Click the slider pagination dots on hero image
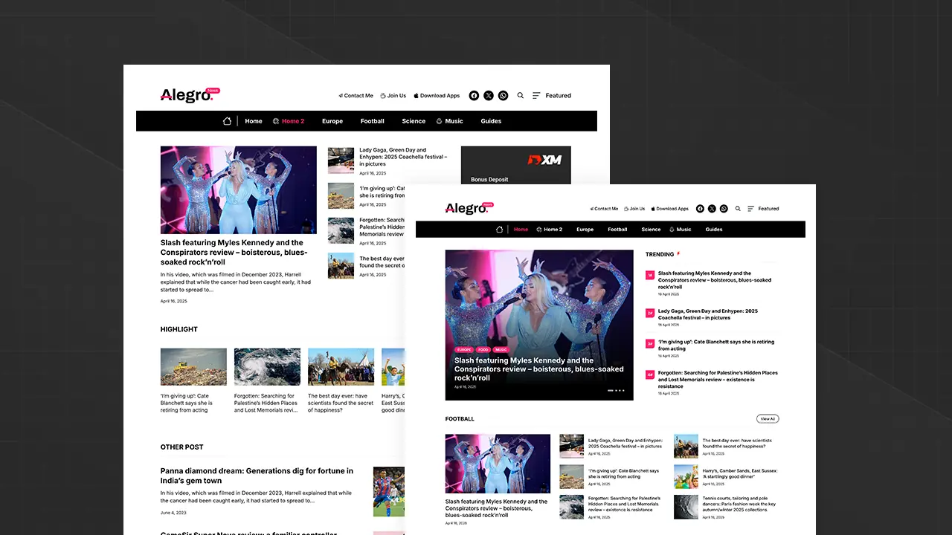 pos(616,390)
